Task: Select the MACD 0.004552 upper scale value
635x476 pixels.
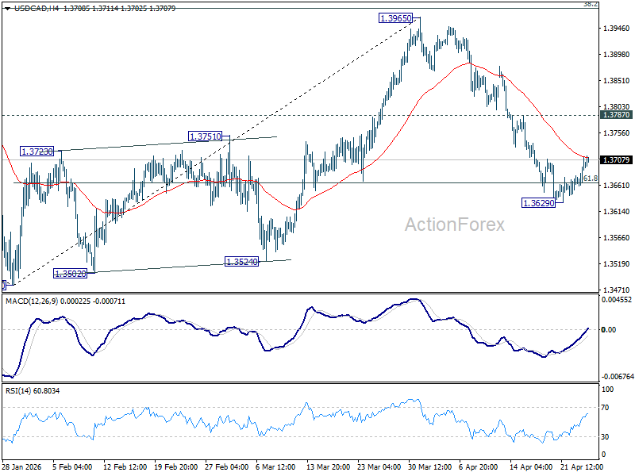Action: point(617,300)
